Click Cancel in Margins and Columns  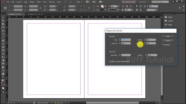[x=168, y=40]
